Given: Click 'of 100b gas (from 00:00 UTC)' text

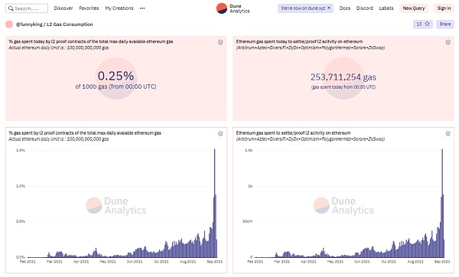Looking at the screenshot, I should coord(116,86).
